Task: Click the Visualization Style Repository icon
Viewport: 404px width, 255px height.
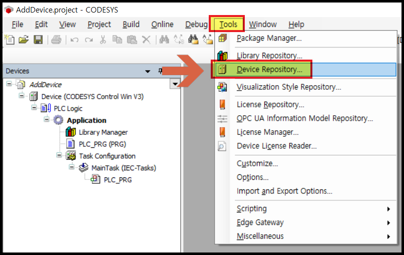Action: (222, 87)
